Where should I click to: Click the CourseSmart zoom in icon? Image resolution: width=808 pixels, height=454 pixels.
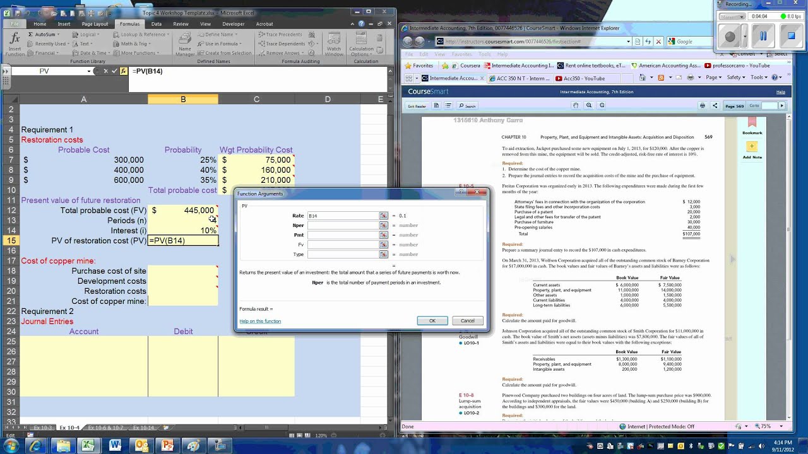click(x=588, y=106)
